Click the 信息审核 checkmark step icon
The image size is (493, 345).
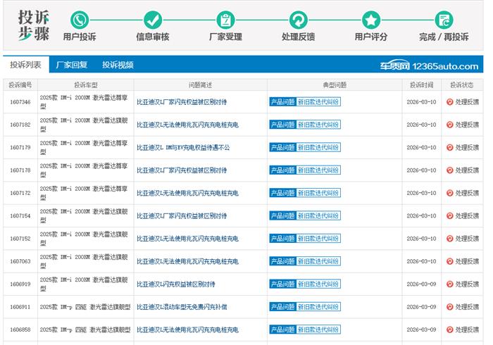click(x=152, y=20)
